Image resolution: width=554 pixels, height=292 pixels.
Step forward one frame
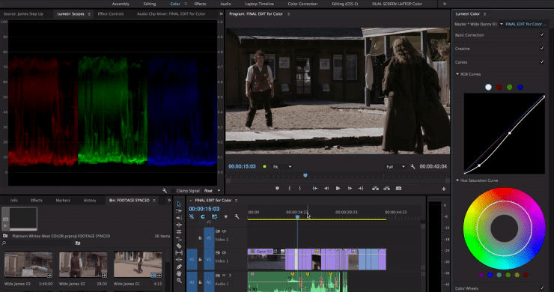point(350,189)
